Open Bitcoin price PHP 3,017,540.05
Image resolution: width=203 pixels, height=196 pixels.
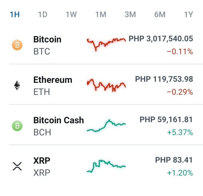pyautogui.click(x=161, y=39)
